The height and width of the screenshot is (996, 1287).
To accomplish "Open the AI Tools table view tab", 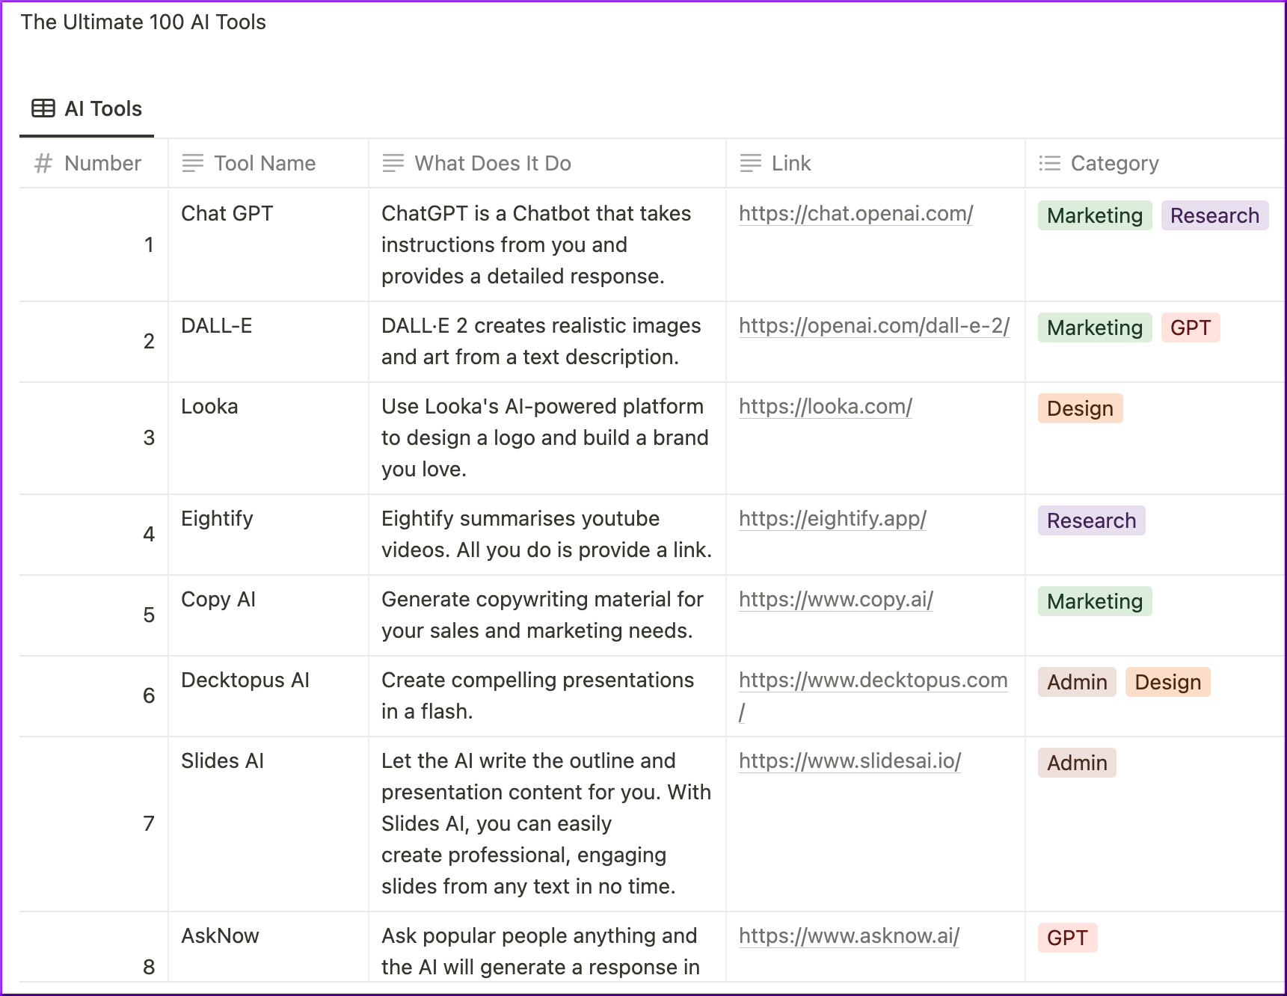I will 87,109.
